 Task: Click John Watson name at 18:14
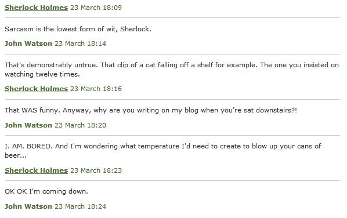pos(28,43)
